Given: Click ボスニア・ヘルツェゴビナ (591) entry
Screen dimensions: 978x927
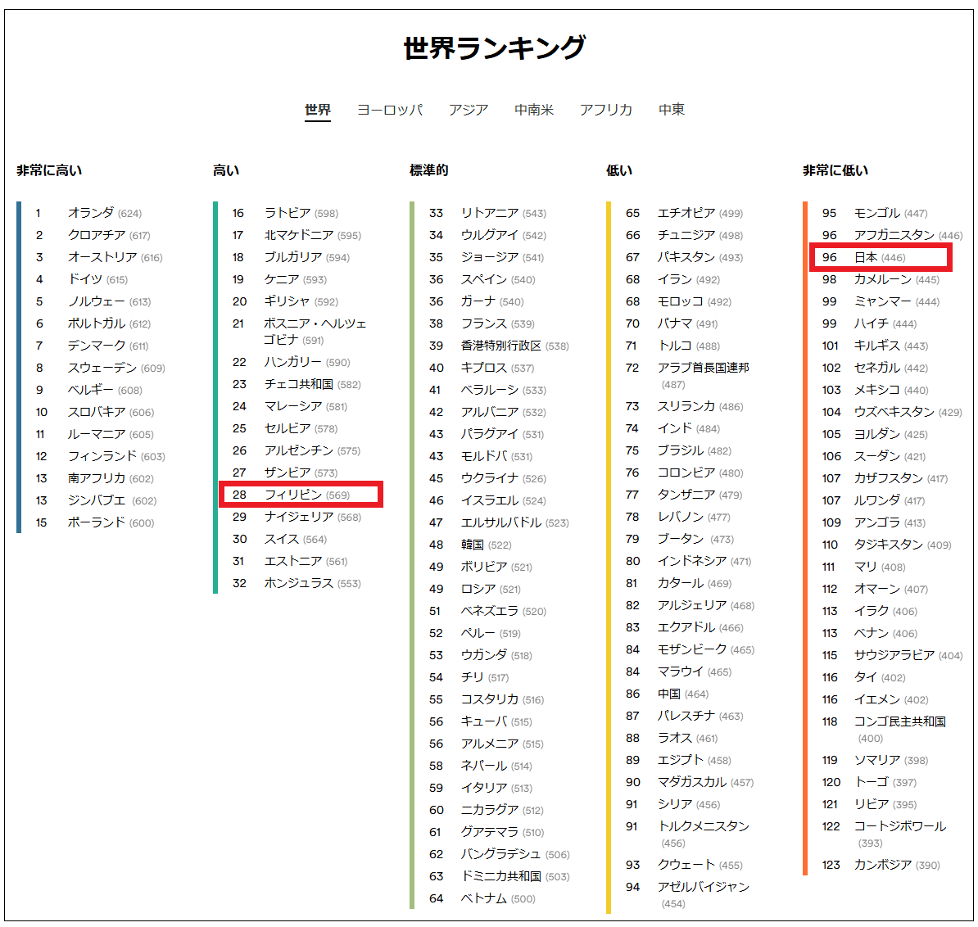Looking at the screenshot, I should point(315,332).
